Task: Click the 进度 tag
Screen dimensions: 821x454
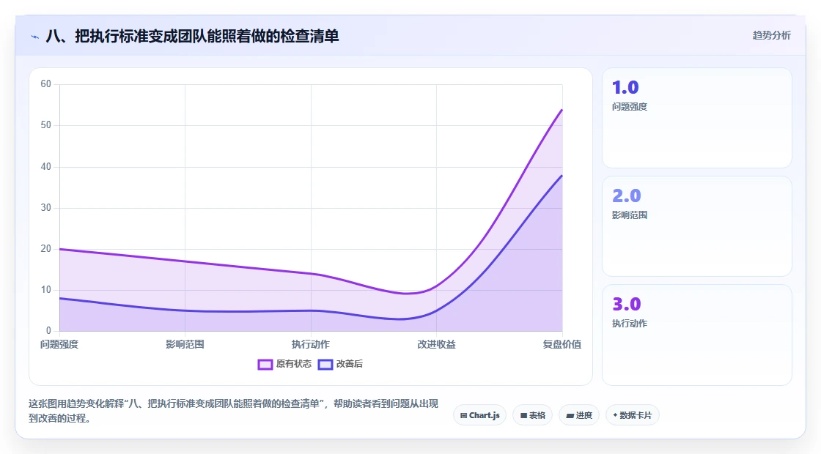Action: (x=579, y=415)
